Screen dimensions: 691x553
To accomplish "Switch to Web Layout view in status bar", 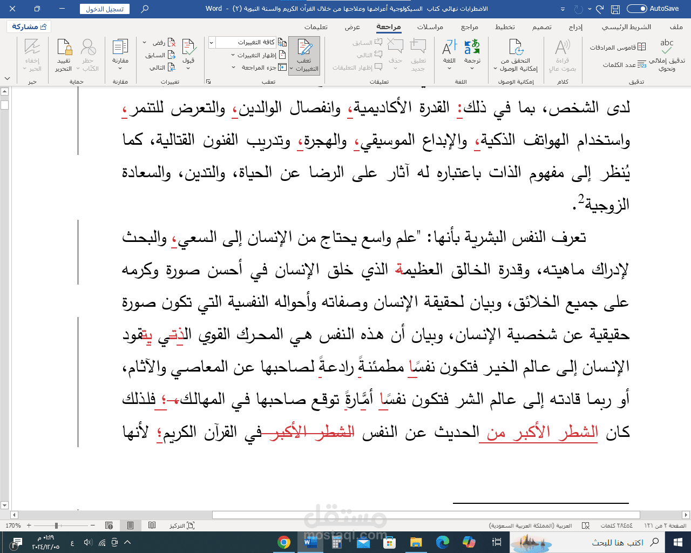I will pos(109,525).
